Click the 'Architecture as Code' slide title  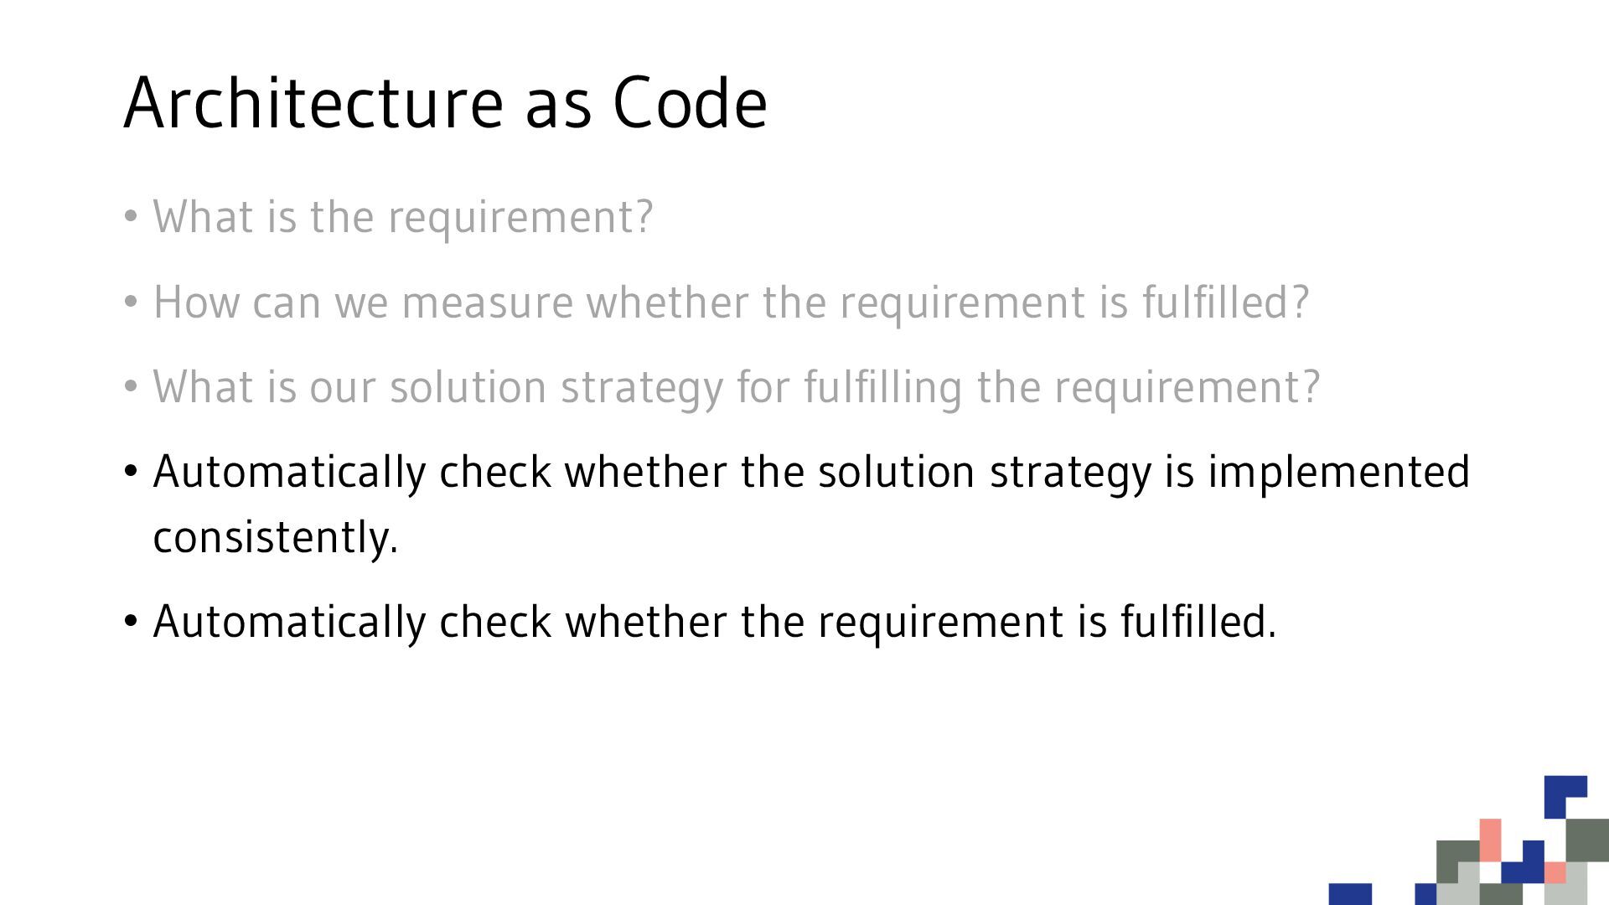(x=445, y=102)
